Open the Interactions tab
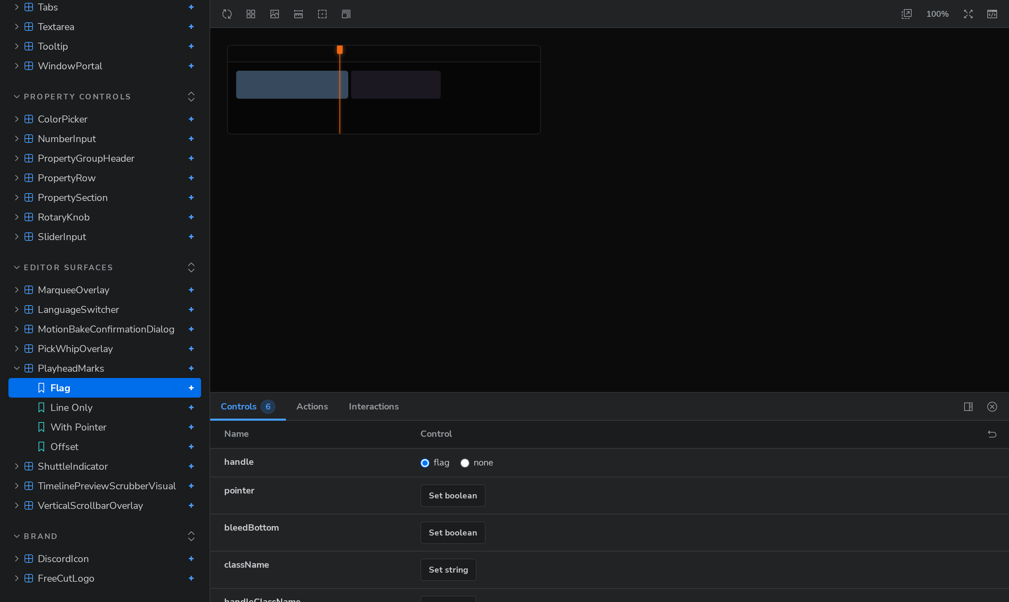The height and width of the screenshot is (602, 1009). 373,406
